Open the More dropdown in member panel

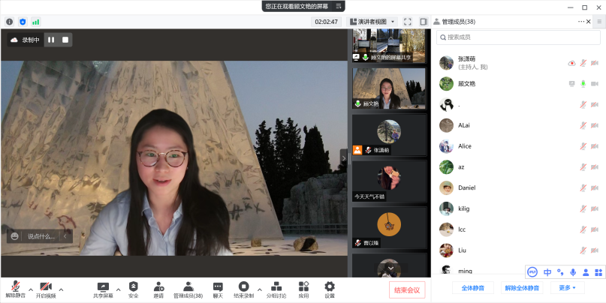coord(567,287)
